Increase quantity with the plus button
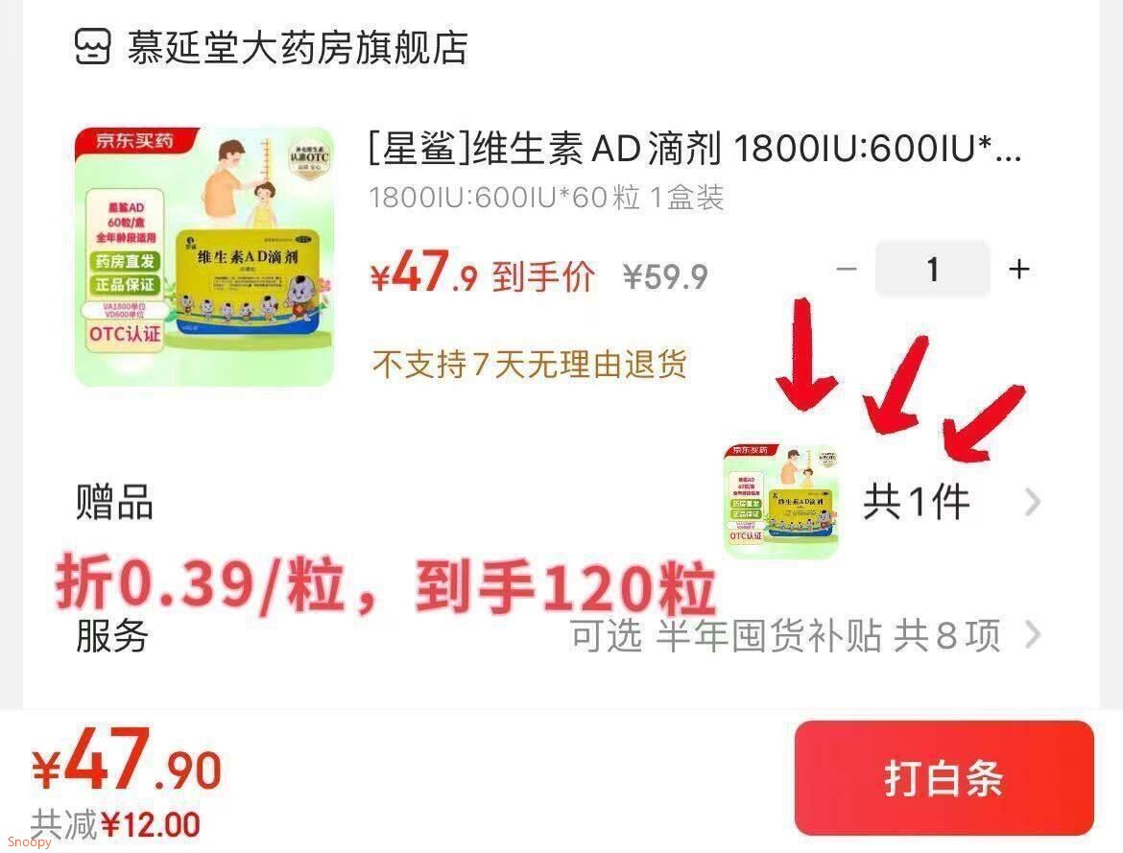Viewport: 1123px width, 853px height. [1019, 270]
